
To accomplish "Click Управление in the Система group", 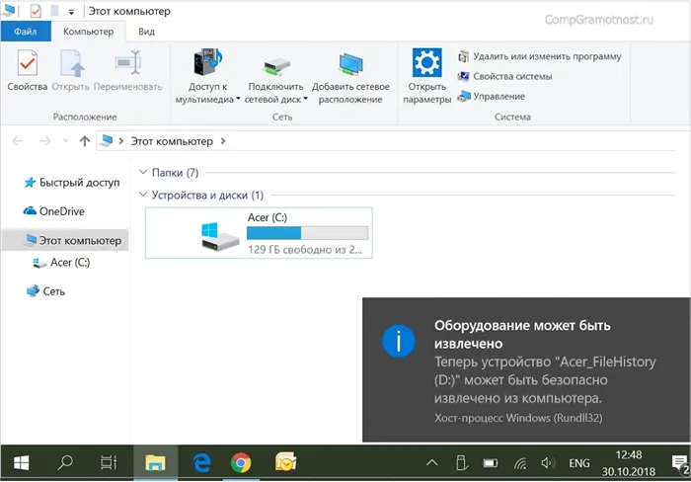I will click(498, 96).
